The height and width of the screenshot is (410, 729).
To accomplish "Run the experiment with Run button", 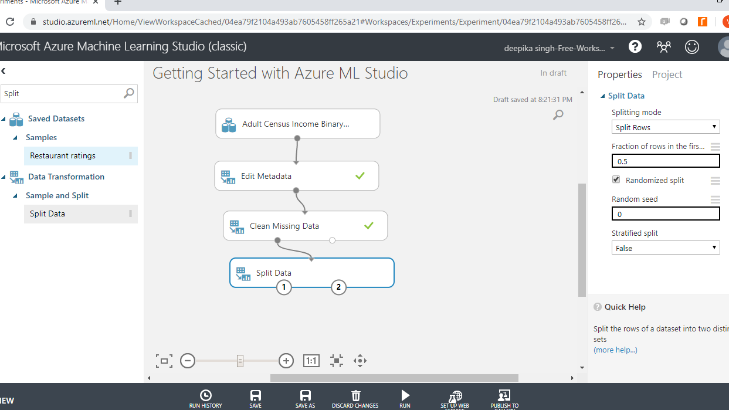I will (x=405, y=399).
